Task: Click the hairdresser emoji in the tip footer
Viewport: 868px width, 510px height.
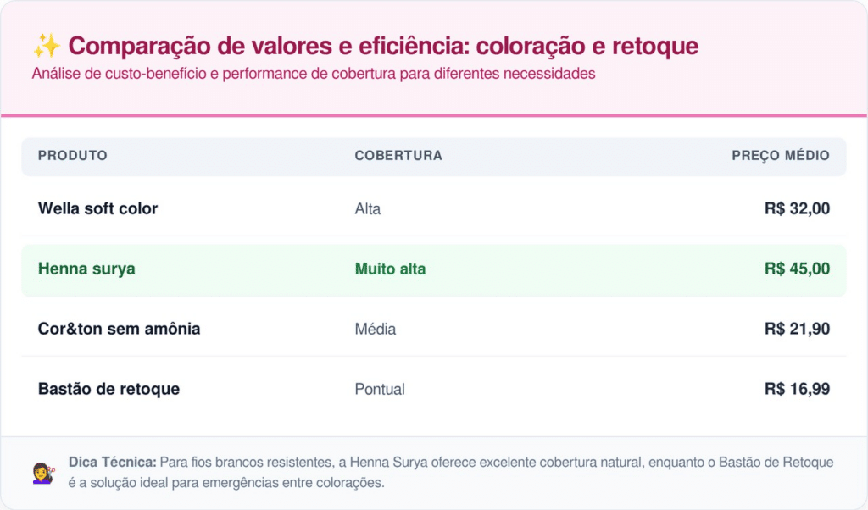Action: [43, 473]
